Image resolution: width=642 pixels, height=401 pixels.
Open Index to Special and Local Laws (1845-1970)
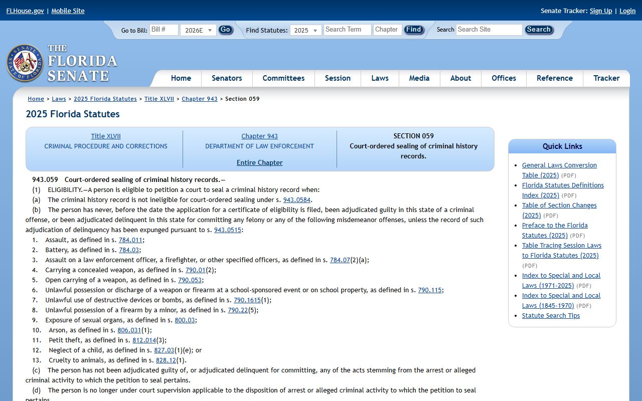[561, 300]
